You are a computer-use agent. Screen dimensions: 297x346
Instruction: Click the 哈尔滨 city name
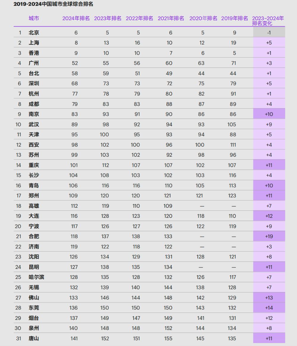point(37,277)
